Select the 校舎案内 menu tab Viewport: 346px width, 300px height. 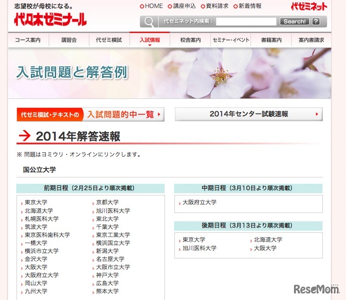click(190, 40)
